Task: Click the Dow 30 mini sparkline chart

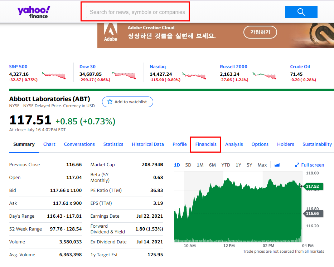Action: (124, 75)
